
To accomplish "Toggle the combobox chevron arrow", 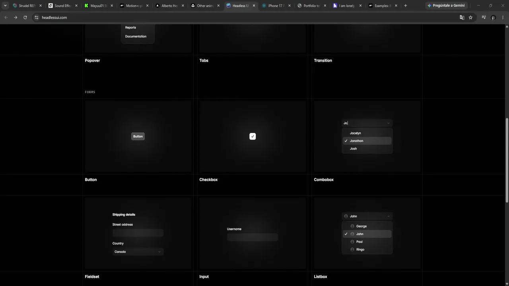I will 389,123.
